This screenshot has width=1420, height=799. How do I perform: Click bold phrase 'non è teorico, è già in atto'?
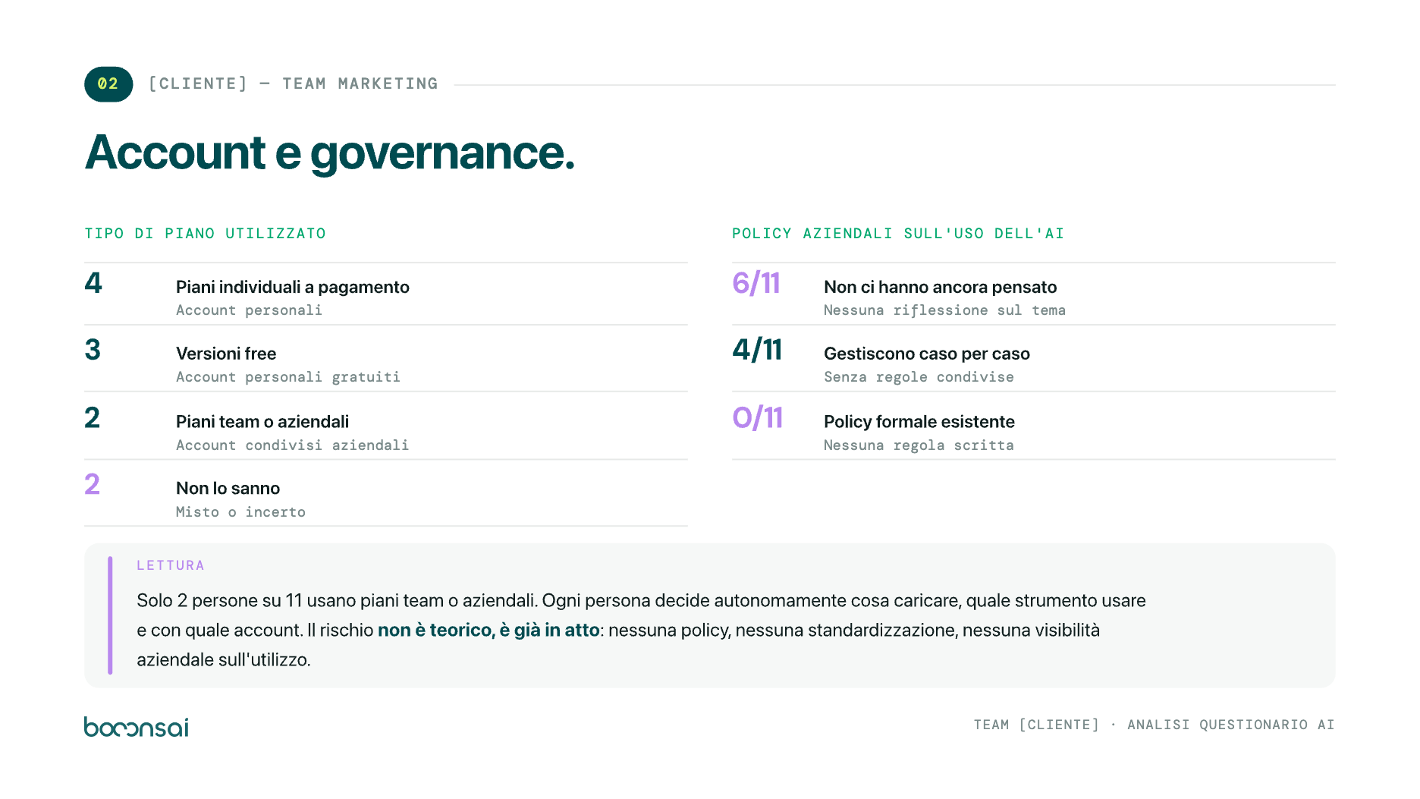(x=489, y=630)
